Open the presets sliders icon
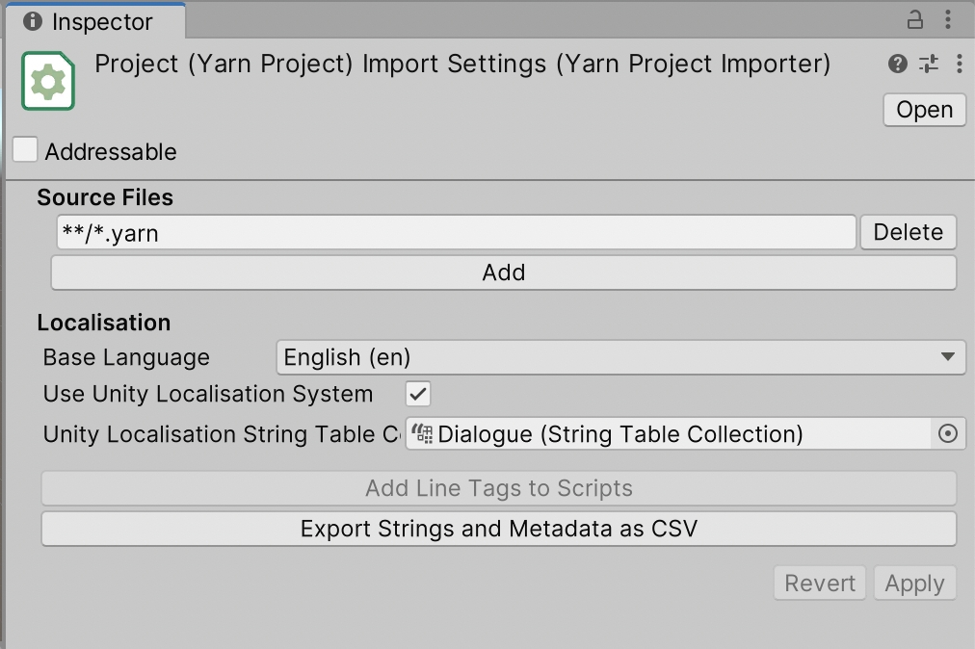Image resolution: width=975 pixels, height=649 pixels. click(929, 64)
